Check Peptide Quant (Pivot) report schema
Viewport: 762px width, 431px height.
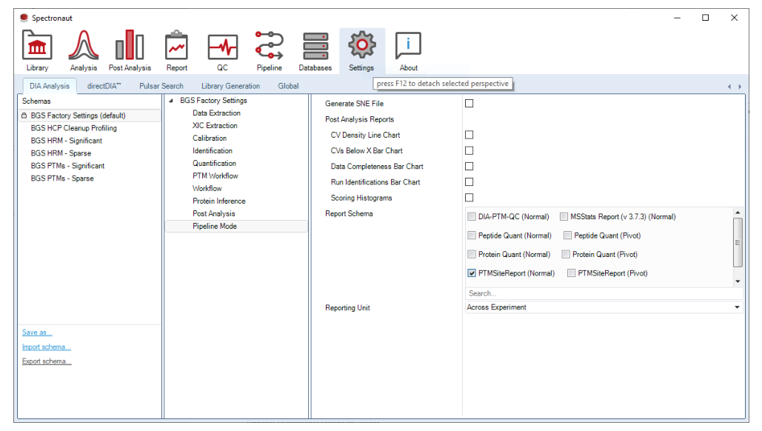coord(567,235)
